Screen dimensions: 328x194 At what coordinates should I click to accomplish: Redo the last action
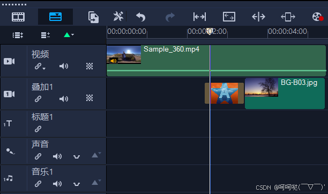click(170, 17)
